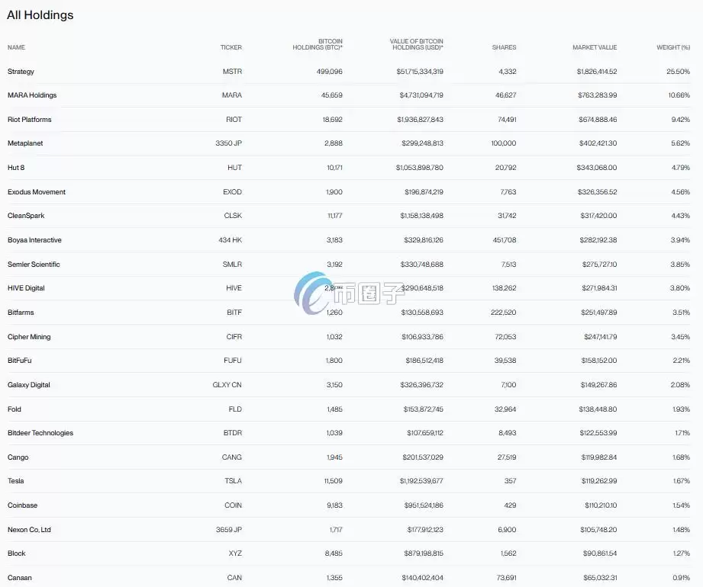This screenshot has width=703, height=587.
Task: Click the 25.50% weight value for Strategy
Action: pos(678,72)
